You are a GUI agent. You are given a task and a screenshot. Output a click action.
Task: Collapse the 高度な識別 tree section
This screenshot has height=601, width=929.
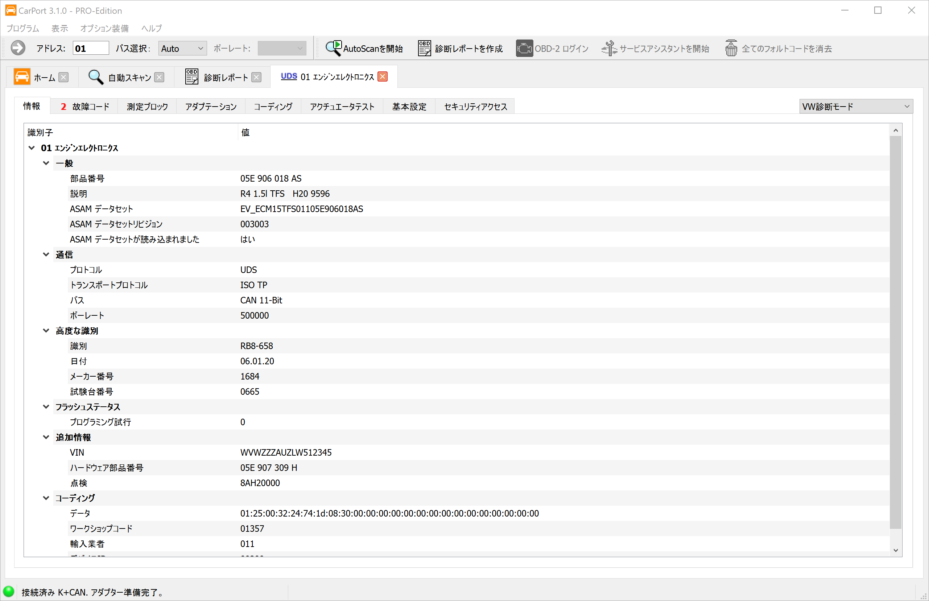[x=46, y=331]
